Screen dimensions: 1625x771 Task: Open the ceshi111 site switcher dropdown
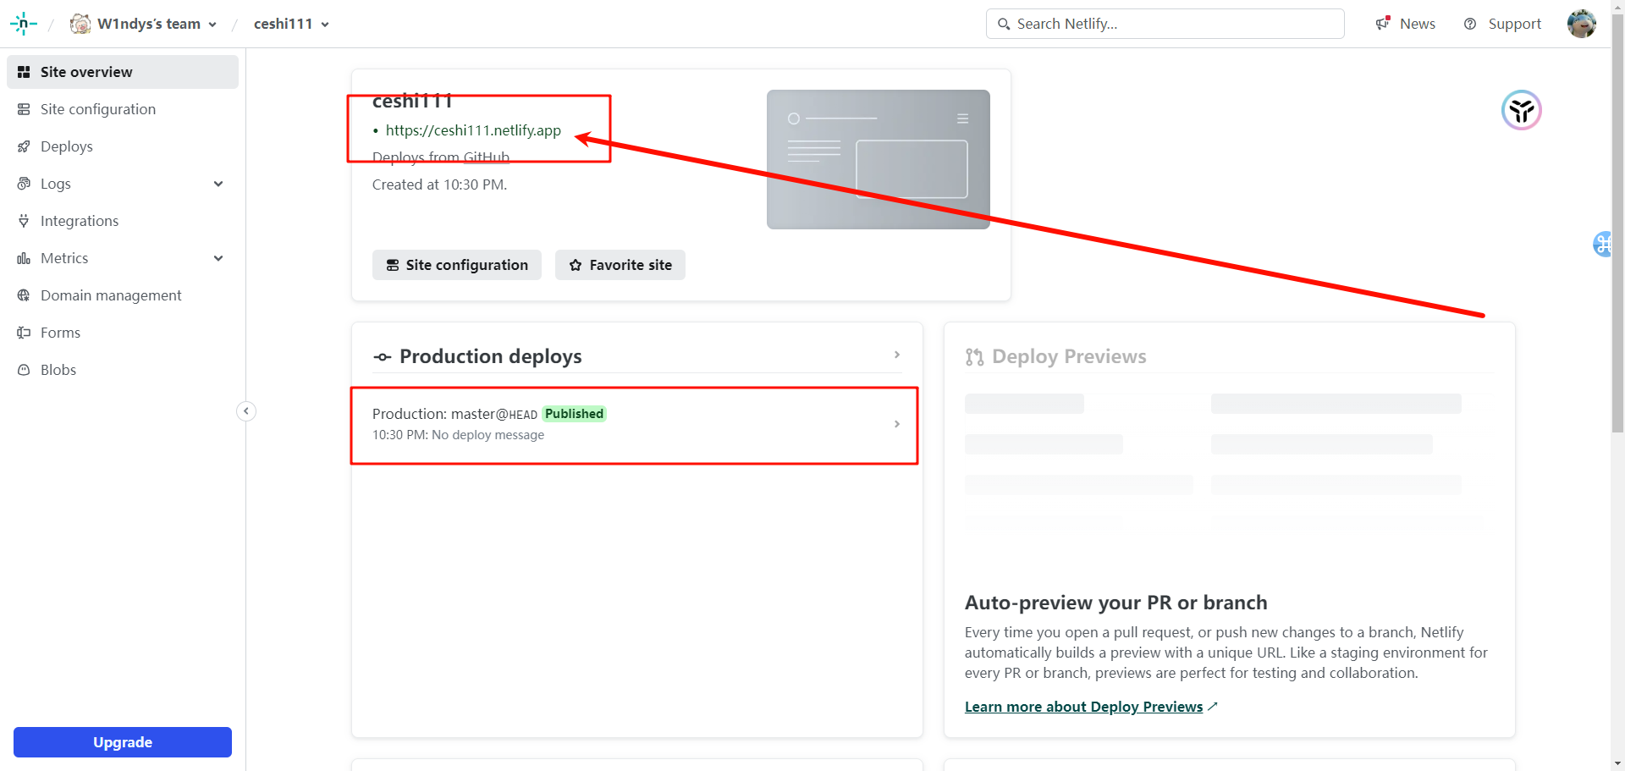point(291,24)
